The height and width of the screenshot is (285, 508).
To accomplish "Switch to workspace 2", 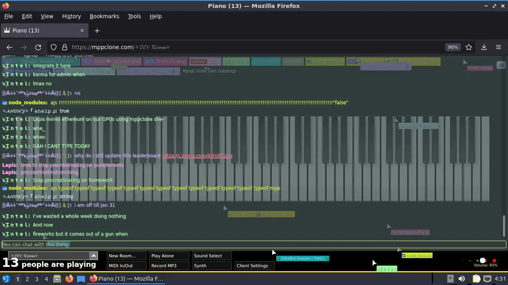I will (x=27, y=279).
